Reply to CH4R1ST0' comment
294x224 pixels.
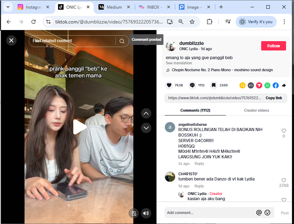pos(199,186)
